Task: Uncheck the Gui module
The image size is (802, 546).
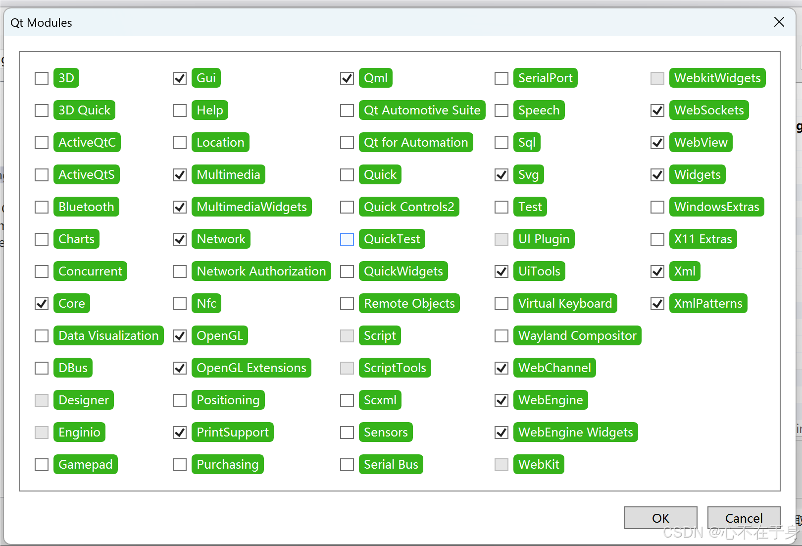Action: [x=180, y=78]
